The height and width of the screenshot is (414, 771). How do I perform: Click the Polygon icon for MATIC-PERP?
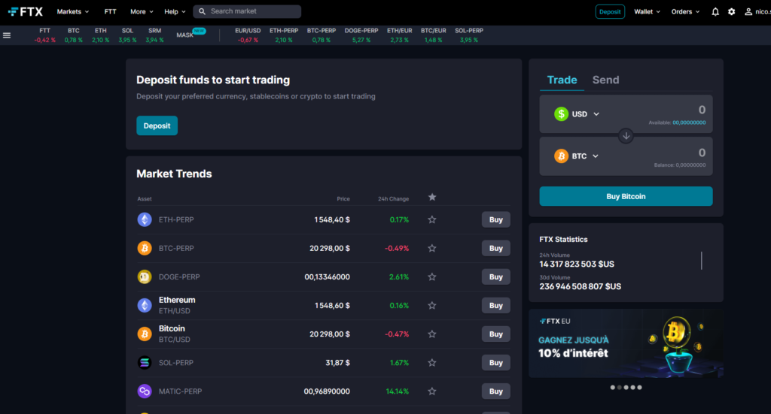tap(144, 391)
